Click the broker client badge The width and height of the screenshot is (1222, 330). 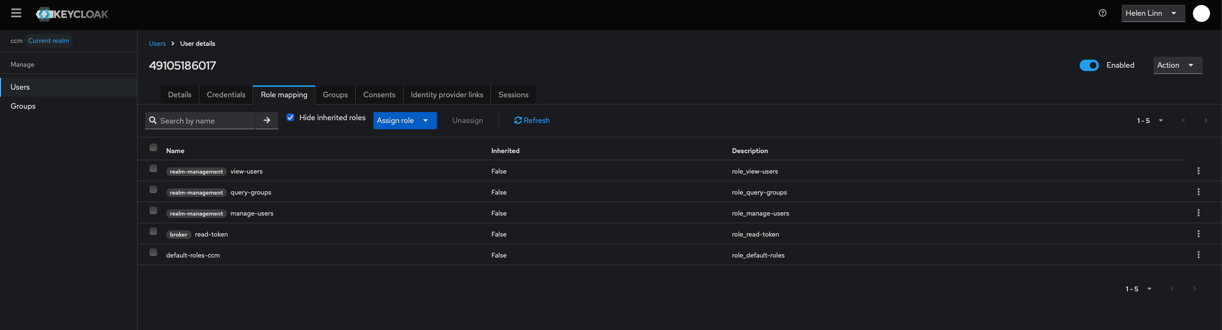(x=179, y=235)
